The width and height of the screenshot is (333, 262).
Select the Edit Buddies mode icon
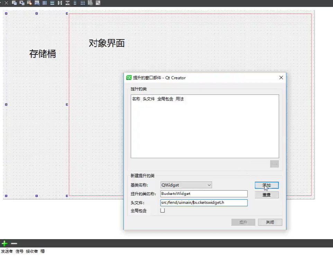pos(29,3)
